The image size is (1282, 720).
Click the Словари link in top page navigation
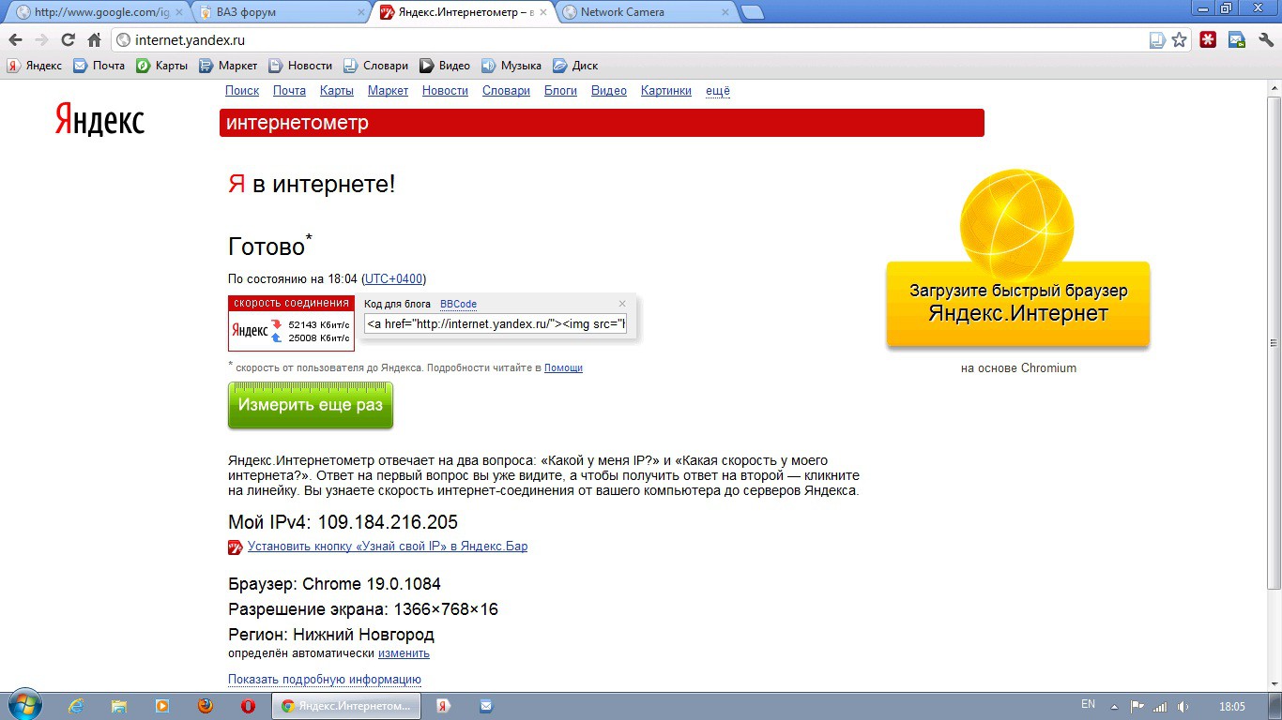point(506,91)
